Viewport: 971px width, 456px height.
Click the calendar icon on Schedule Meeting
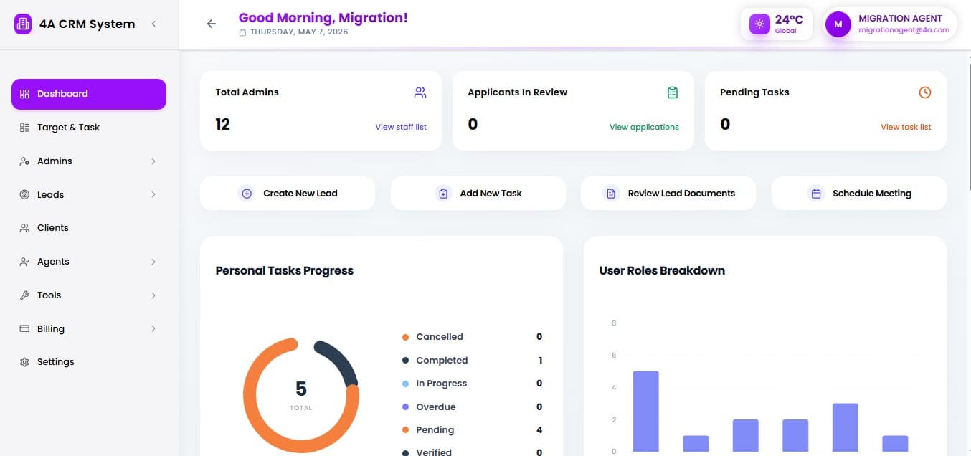816,194
